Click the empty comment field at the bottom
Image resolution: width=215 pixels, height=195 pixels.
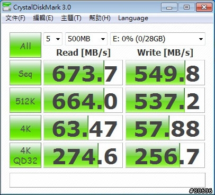[x=107, y=180]
